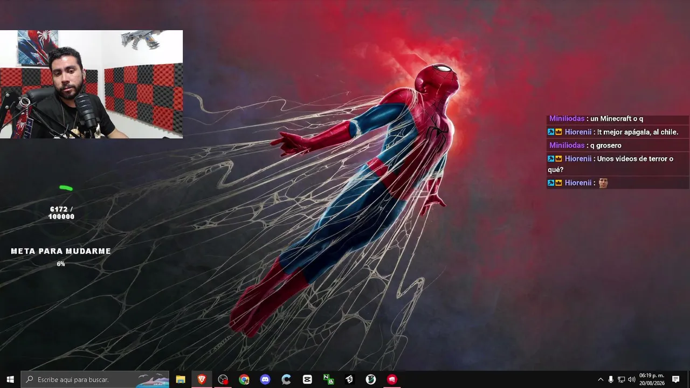The height and width of the screenshot is (388, 690).
Task: Click the green goal progress indicator
Action: click(66, 188)
